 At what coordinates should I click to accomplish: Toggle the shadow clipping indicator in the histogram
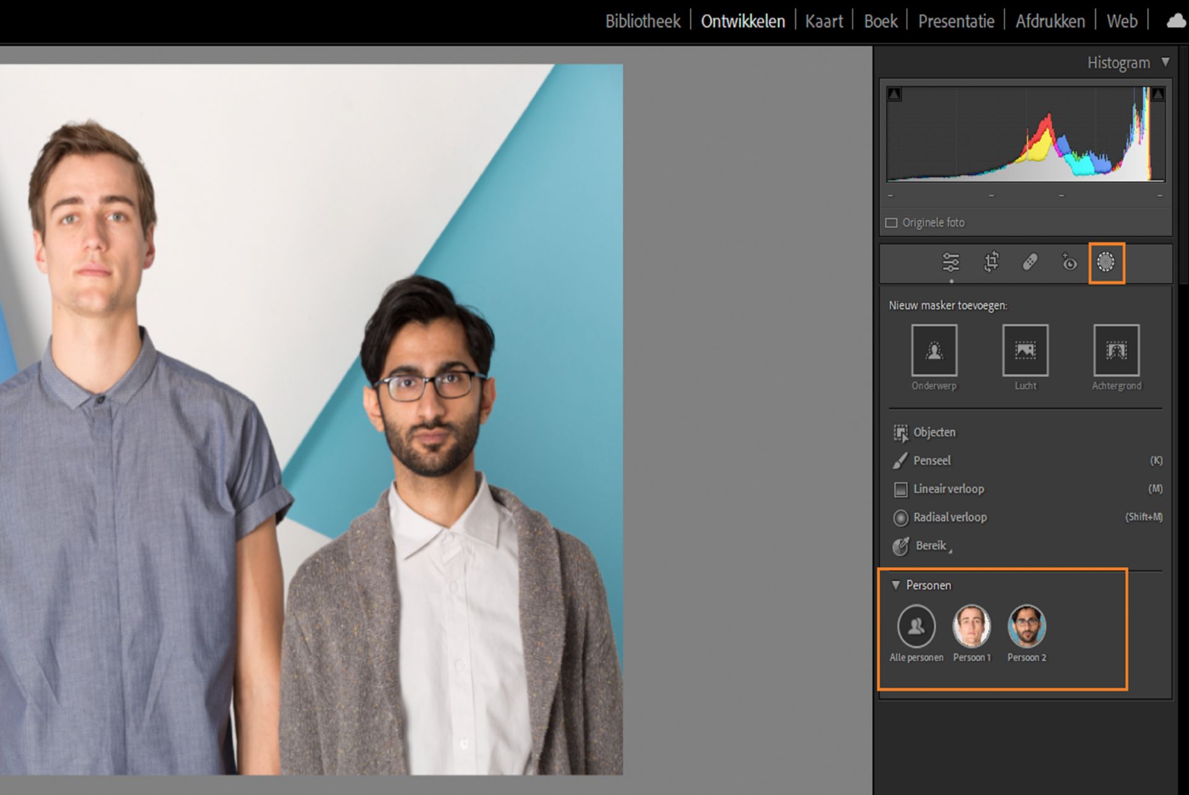click(894, 95)
